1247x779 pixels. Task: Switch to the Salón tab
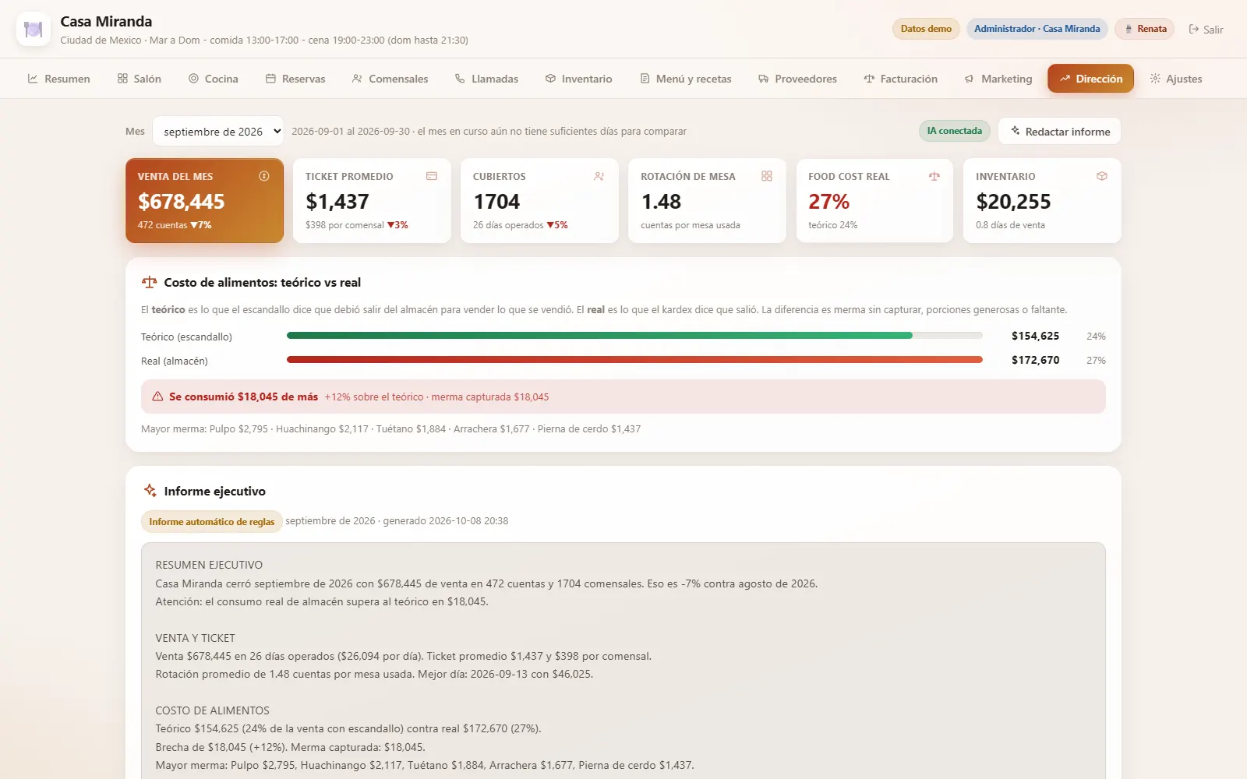tap(140, 79)
